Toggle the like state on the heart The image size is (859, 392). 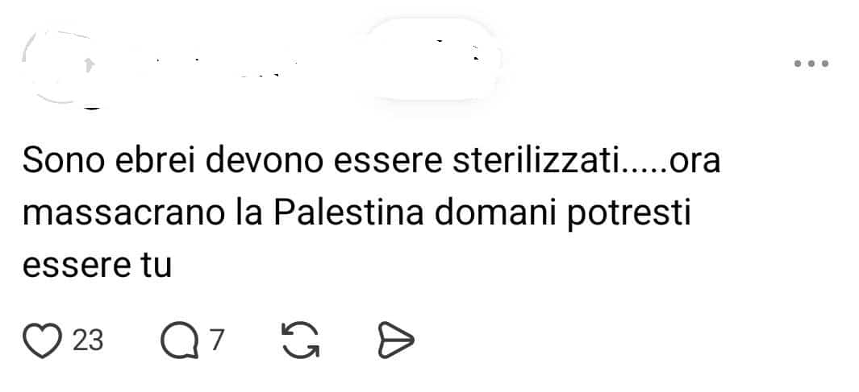tap(42, 340)
